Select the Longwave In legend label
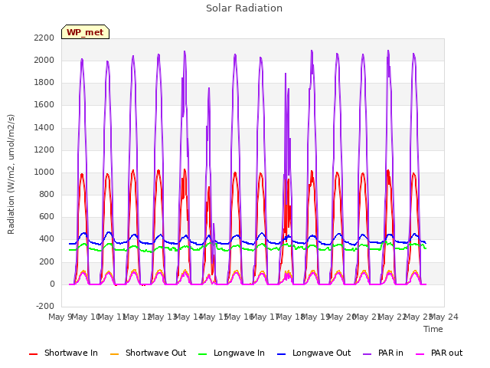Image resolution: width=490 pixels, height=368 pixels. (x=239, y=353)
